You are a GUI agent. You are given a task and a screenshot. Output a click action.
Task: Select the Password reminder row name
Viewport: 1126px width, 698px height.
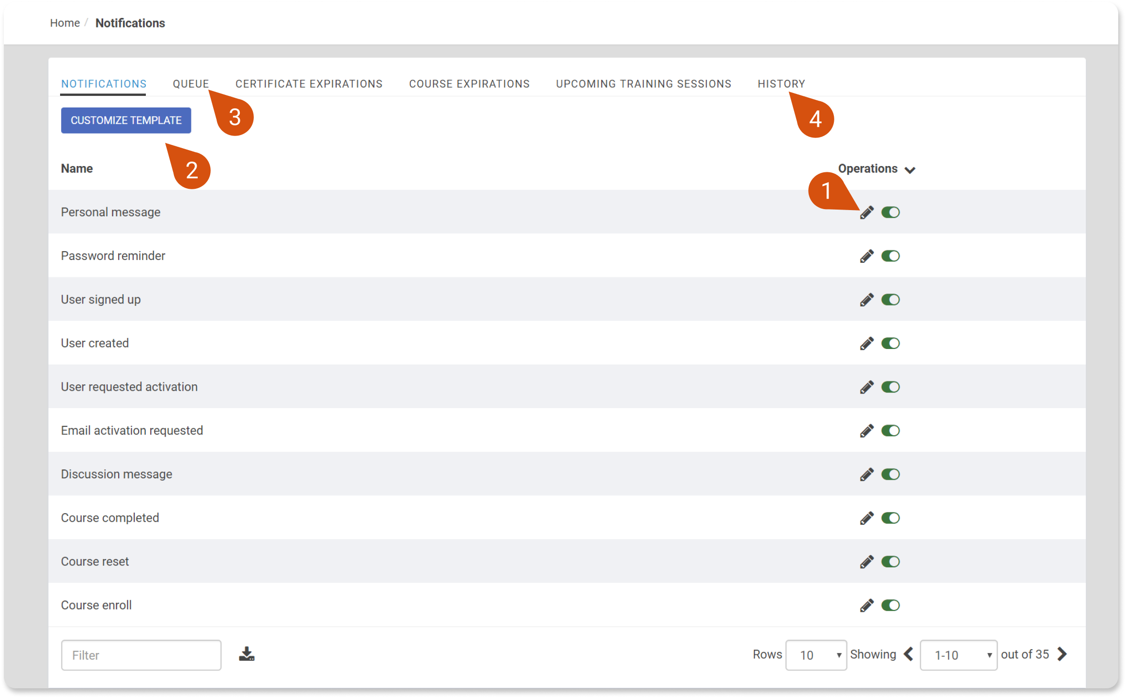coord(113,256)
